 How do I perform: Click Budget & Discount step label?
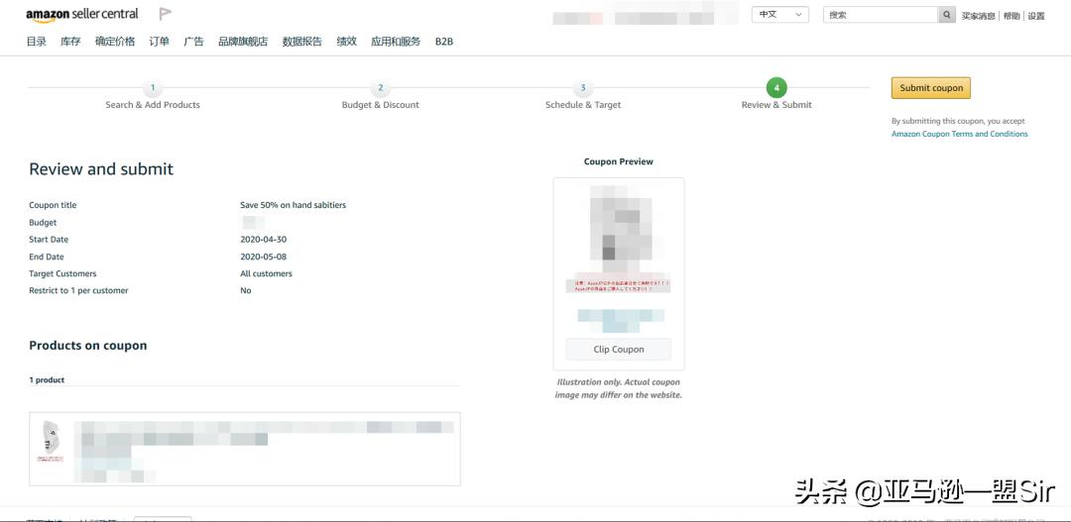[381, 105]
